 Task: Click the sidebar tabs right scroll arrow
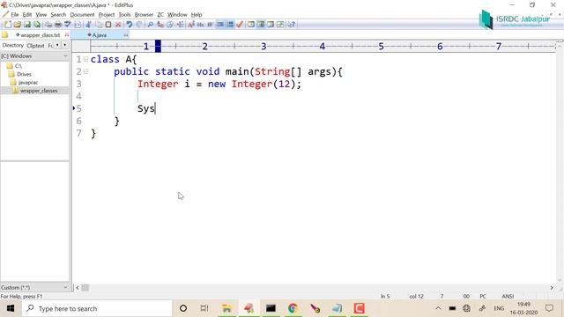64,45
